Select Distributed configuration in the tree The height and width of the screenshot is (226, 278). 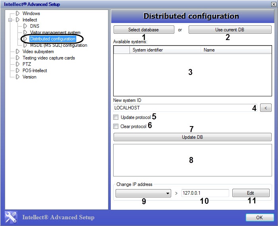click(53, 39)
